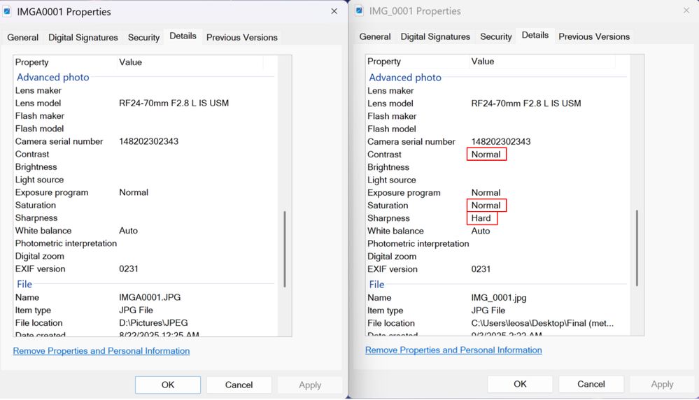This screenshot has width=699, height=400.
Task: Click Remove Properties link in IMG_0001 dialog
Action: pyautogui.click(x=453, y=350)
